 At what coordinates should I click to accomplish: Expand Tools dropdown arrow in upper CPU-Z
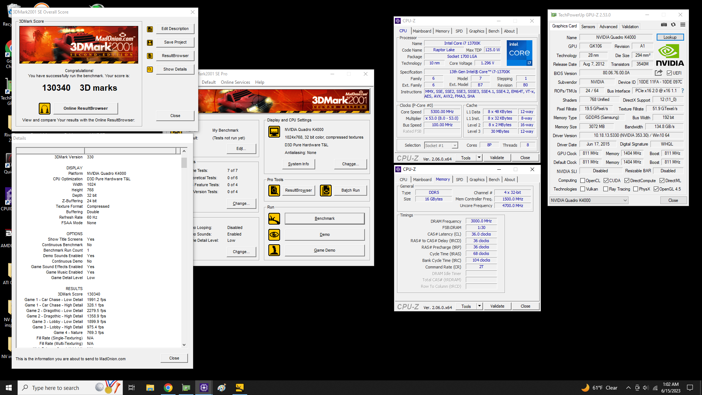[x=479, y=158]
